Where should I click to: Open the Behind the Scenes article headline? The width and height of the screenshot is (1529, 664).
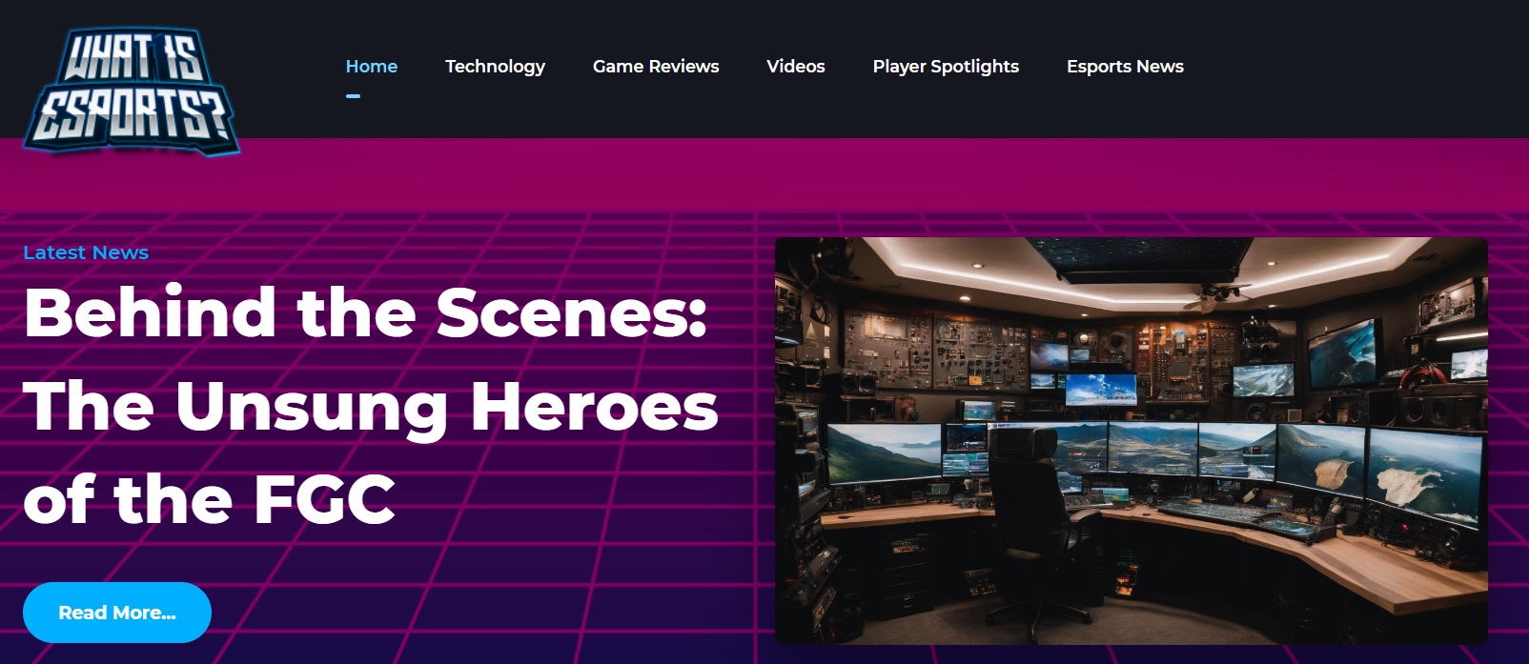[371, 406]
